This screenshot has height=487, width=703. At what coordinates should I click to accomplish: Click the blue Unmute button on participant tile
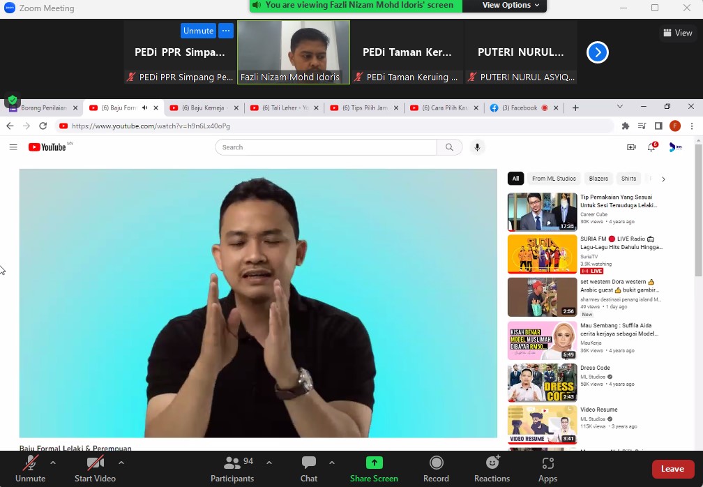point(198,31)
